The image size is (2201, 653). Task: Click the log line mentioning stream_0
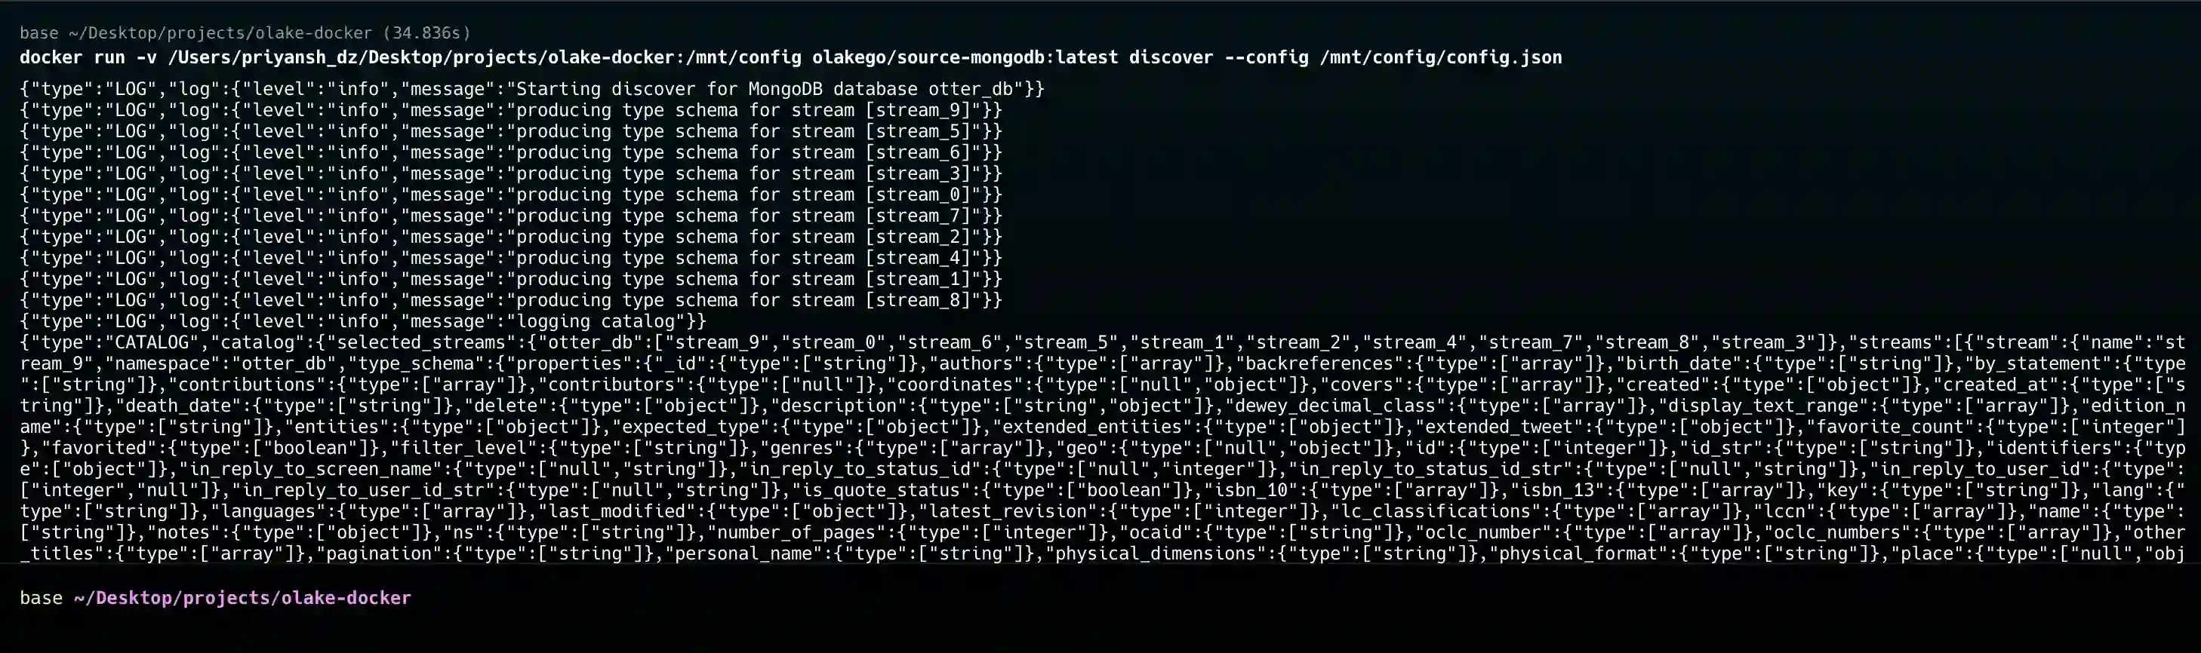(511, 195)
